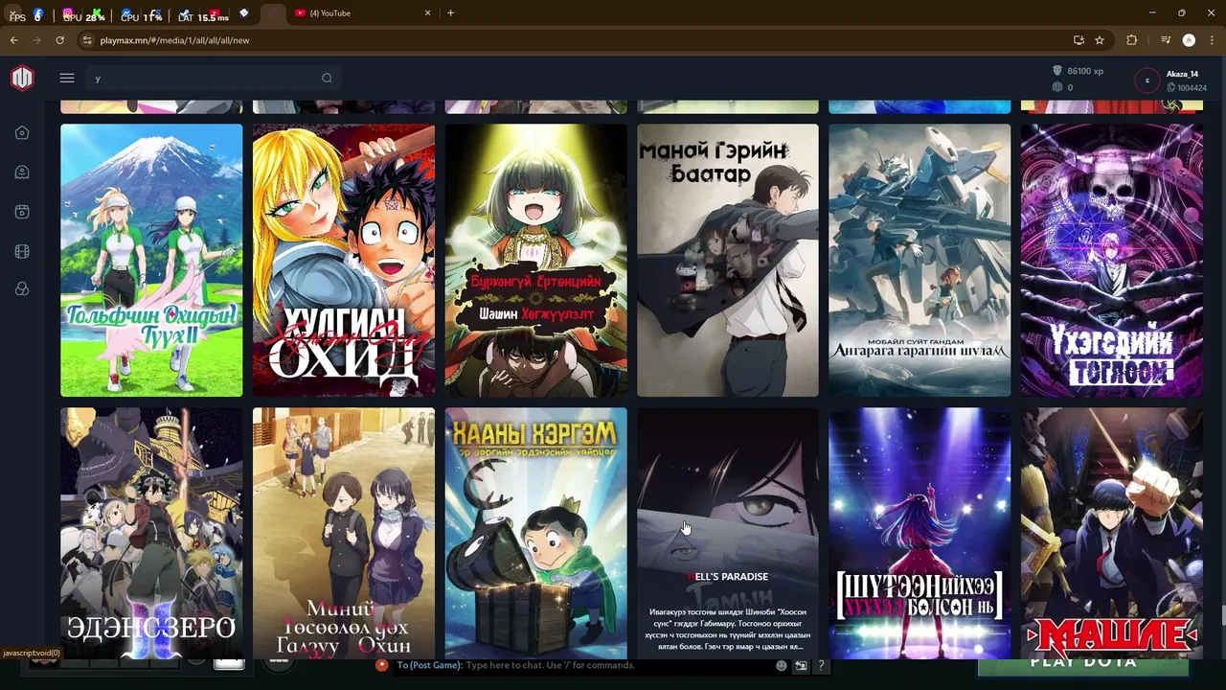Open the Манай Гэрийн Баатар poster

tap(728, 260)
